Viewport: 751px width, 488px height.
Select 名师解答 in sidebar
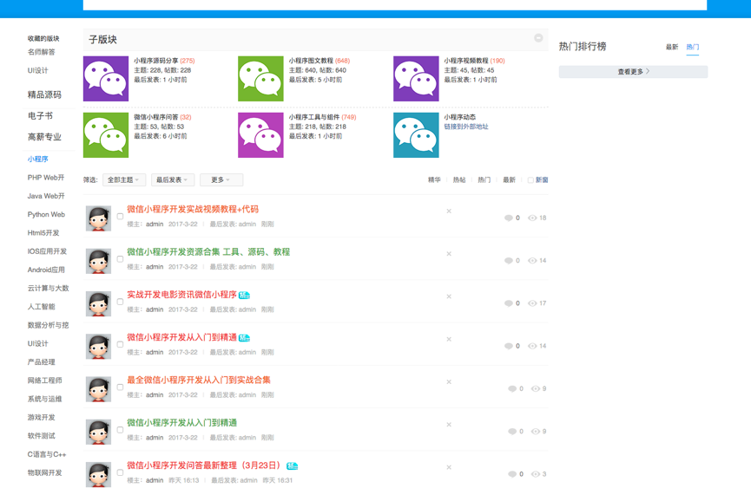click(x=41, y=52)
